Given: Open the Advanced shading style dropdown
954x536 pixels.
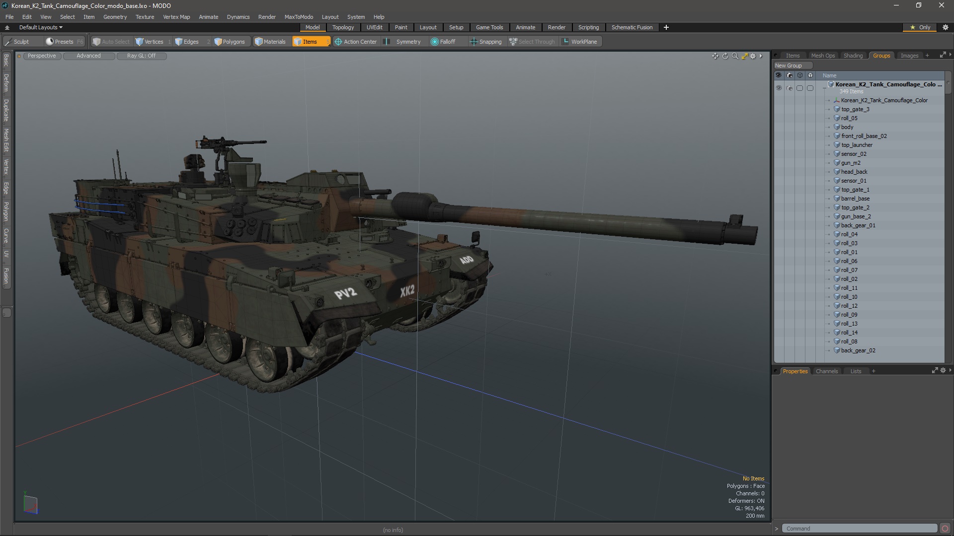Looking at the screenshot, I should click(88, 56).
